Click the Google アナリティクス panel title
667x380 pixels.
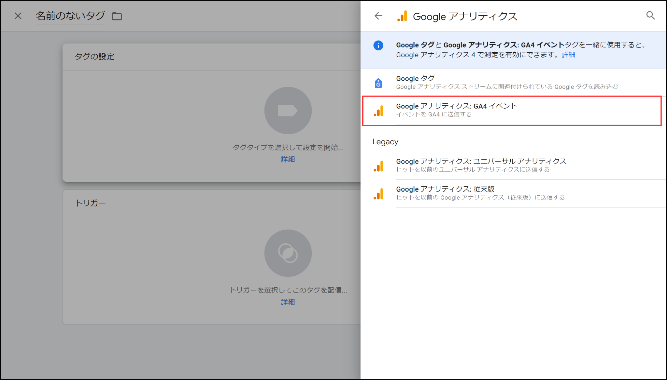coord(465,16)
